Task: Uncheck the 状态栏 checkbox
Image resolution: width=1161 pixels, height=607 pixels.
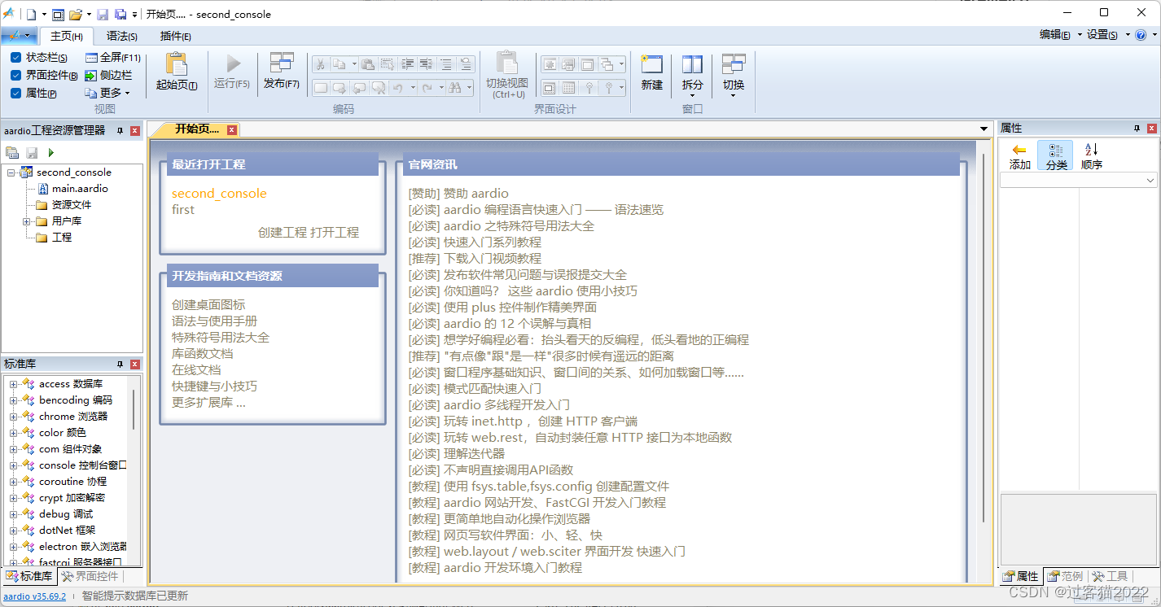Action: click(15, 58)
